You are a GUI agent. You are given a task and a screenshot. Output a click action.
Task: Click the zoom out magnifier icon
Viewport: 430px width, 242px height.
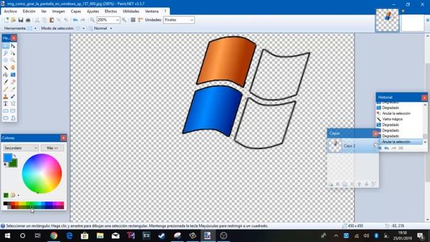point(93,20)
